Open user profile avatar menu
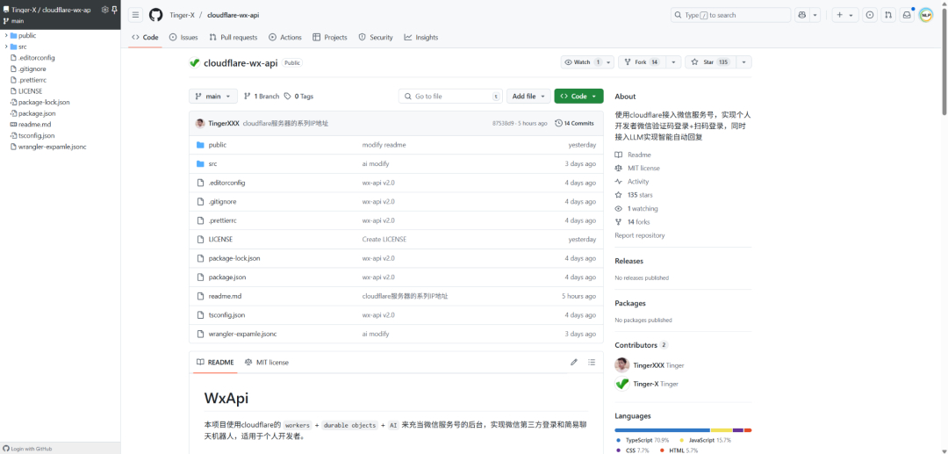Screen dimensions: 948x454 coord(926,15)
